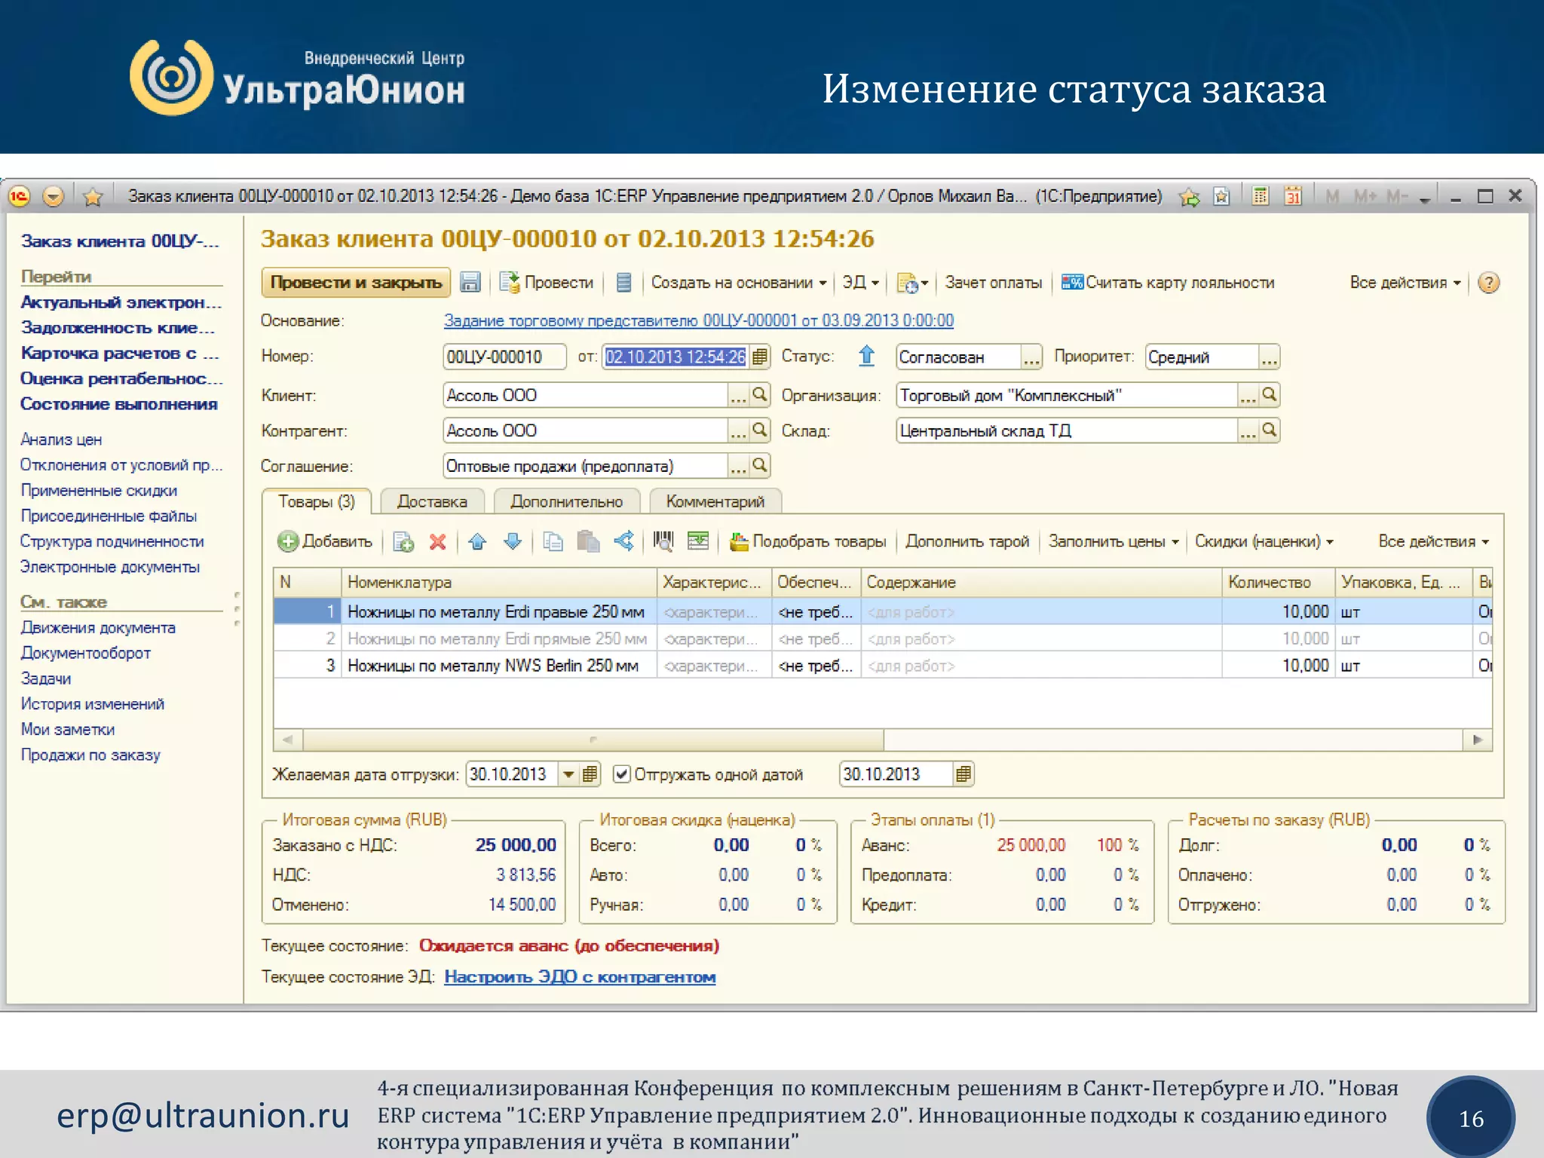Click Подобрать товары button
The width and height of the screenshot is (1544, 1158).
tap(808, 541)
